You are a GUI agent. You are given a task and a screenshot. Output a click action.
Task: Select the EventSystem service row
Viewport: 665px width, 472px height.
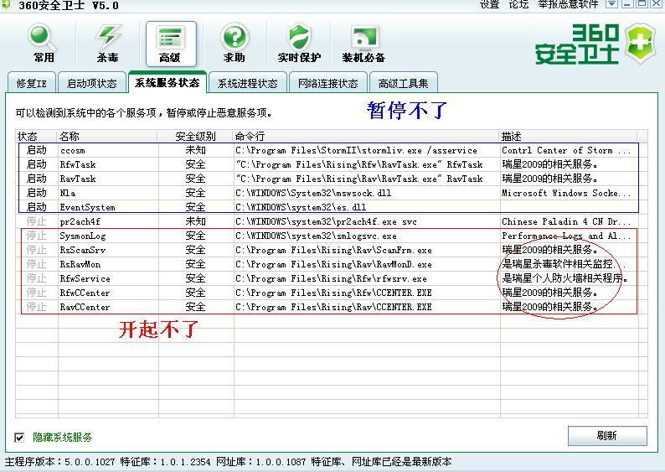point(328,207)
